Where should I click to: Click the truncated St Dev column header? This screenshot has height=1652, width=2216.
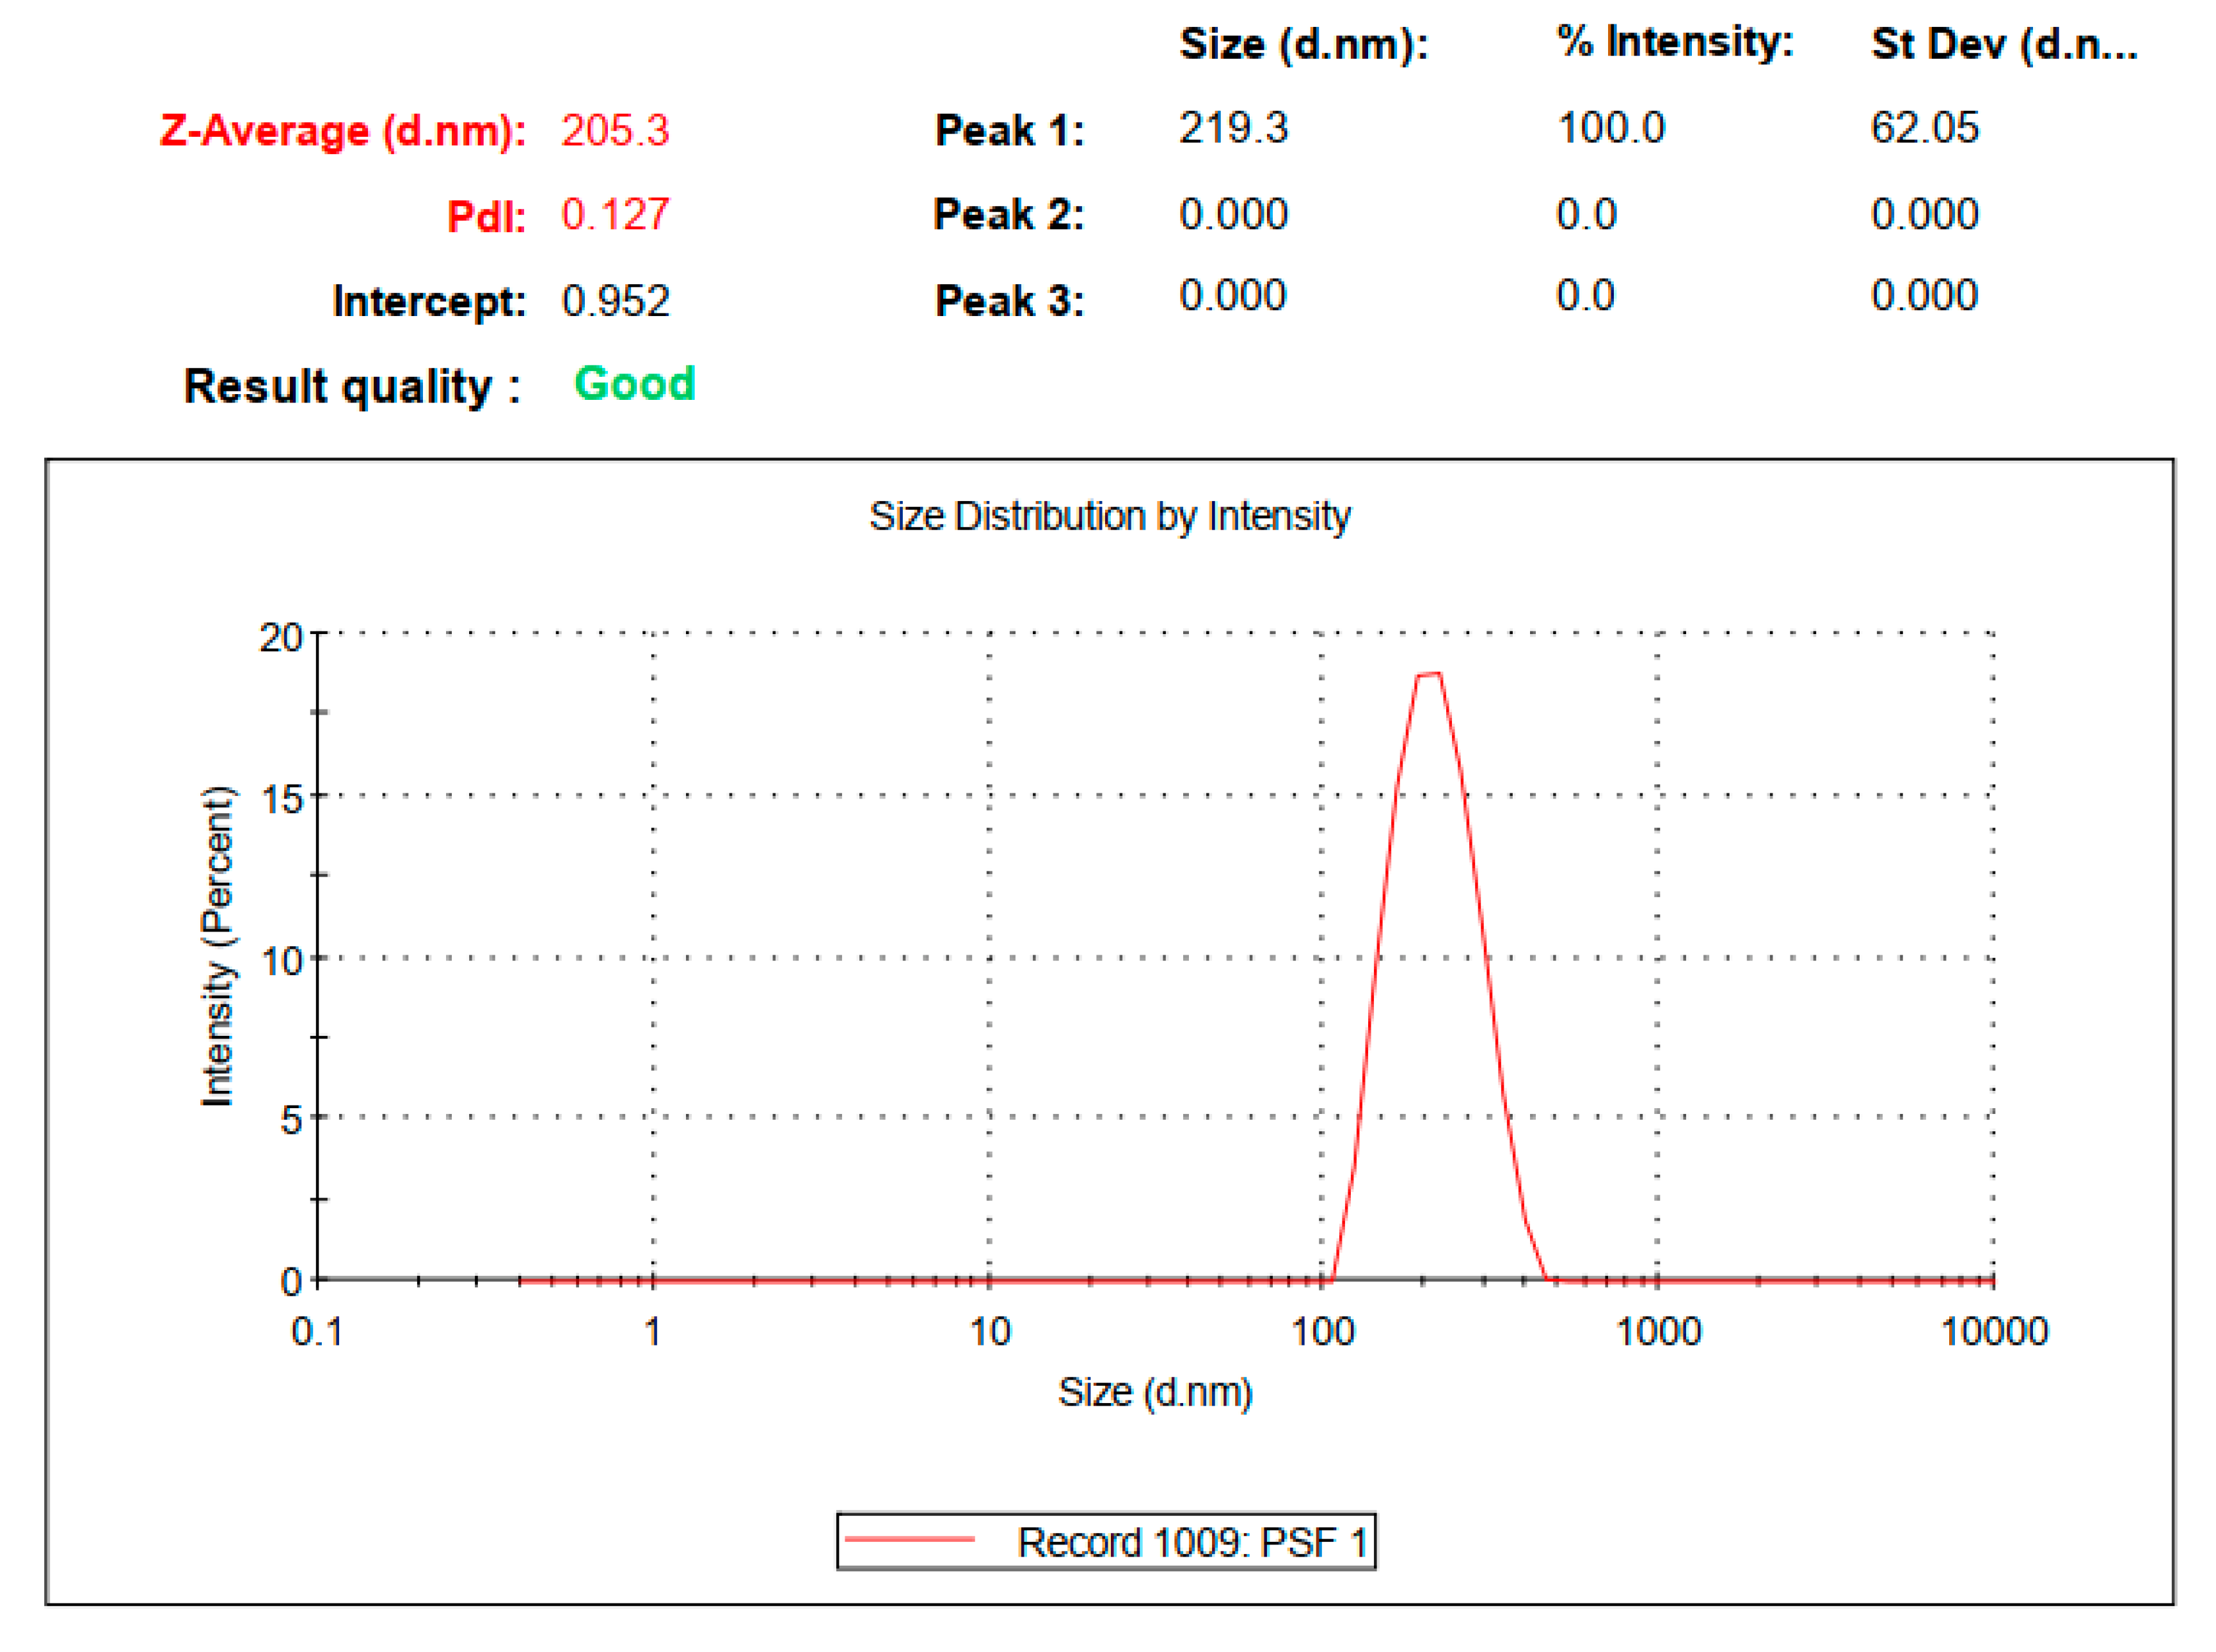click(2003, 44)
